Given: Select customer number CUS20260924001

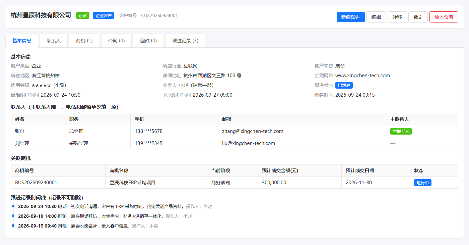Looking at the screenshot, I should 159,15.
